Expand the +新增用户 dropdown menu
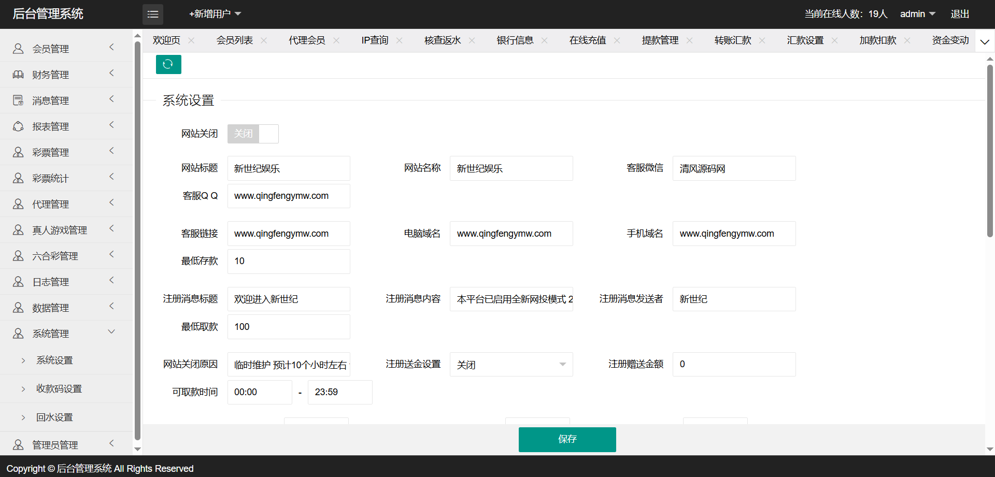This screenshot has height=477, width=995. 215,14
